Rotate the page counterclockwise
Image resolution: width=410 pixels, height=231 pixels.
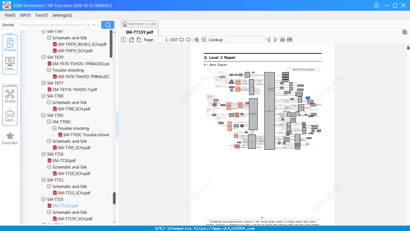click(x=132, y=40)
